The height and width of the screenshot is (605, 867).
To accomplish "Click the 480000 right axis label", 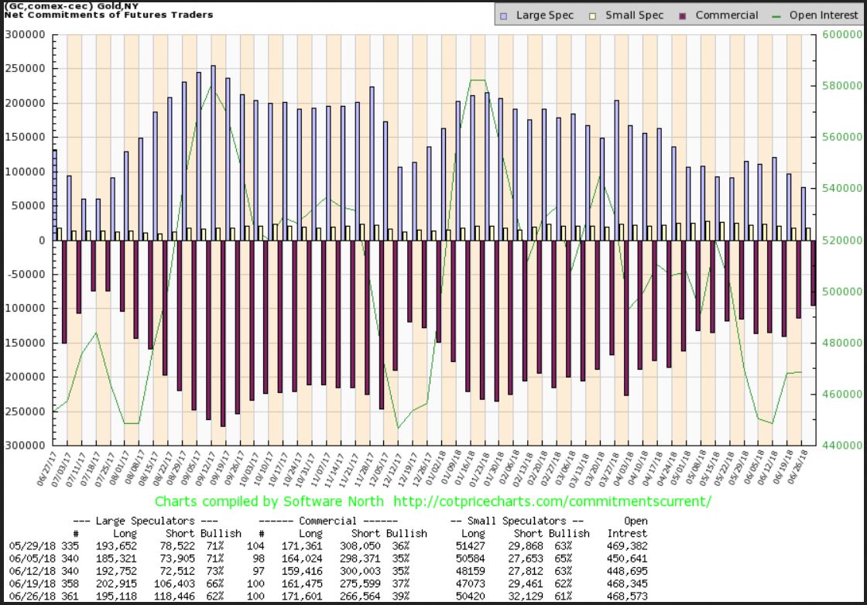I will click(842, 343).
